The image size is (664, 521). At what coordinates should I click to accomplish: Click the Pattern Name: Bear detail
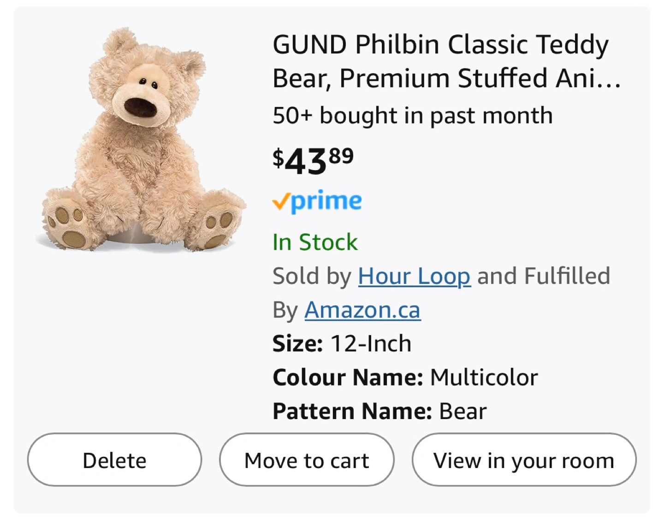click(x=379, y=411)
